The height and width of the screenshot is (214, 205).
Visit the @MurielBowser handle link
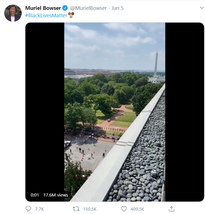(88, 8)
